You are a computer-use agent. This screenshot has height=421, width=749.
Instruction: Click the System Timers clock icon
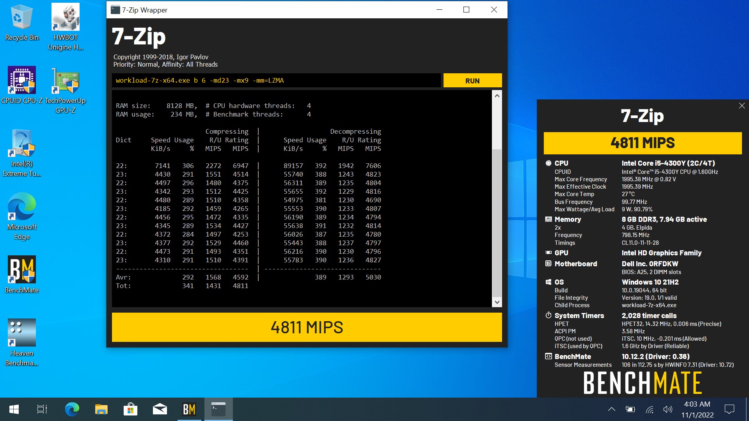pos(548,315)
